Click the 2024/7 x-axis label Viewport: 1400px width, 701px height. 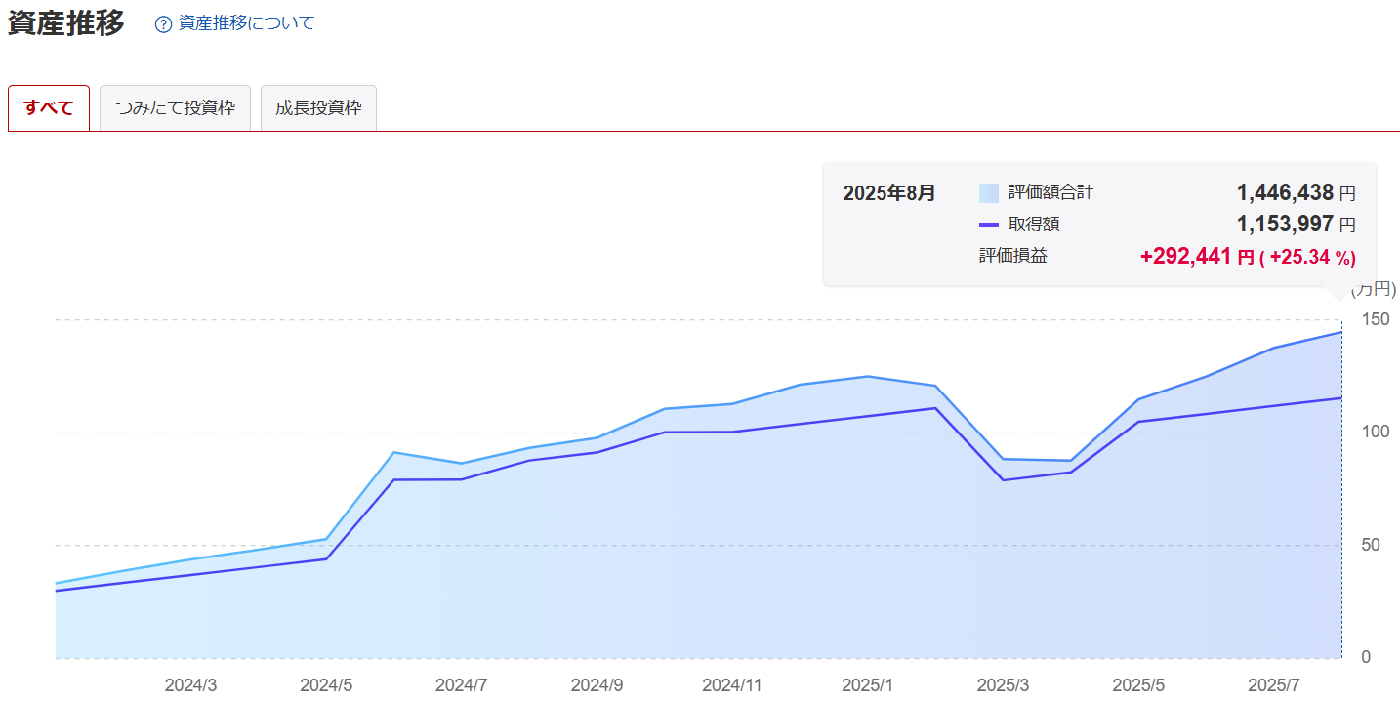point(461,685)
